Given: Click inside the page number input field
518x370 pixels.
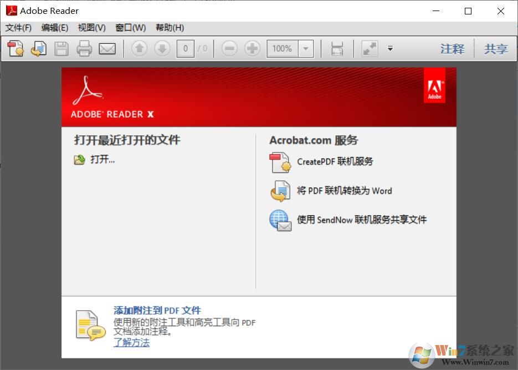Looking at the screenshot, I should [x=186, y=49].
